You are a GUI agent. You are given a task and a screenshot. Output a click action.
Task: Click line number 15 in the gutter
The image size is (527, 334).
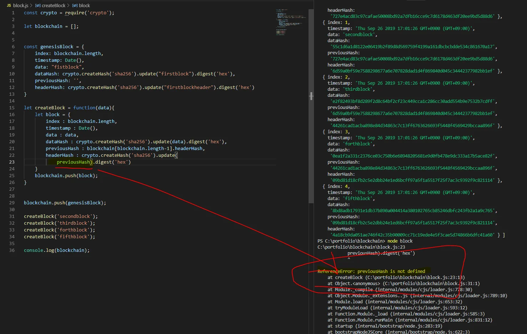(x=12, y=108)
